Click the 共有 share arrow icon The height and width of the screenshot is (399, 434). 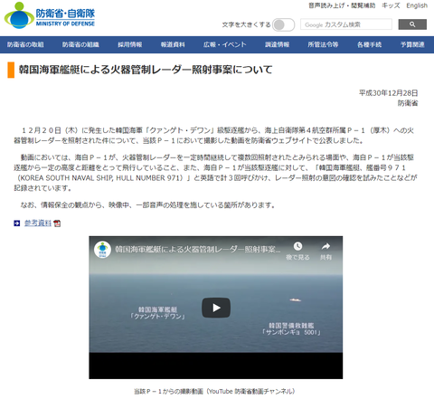[x=325, y=246]
